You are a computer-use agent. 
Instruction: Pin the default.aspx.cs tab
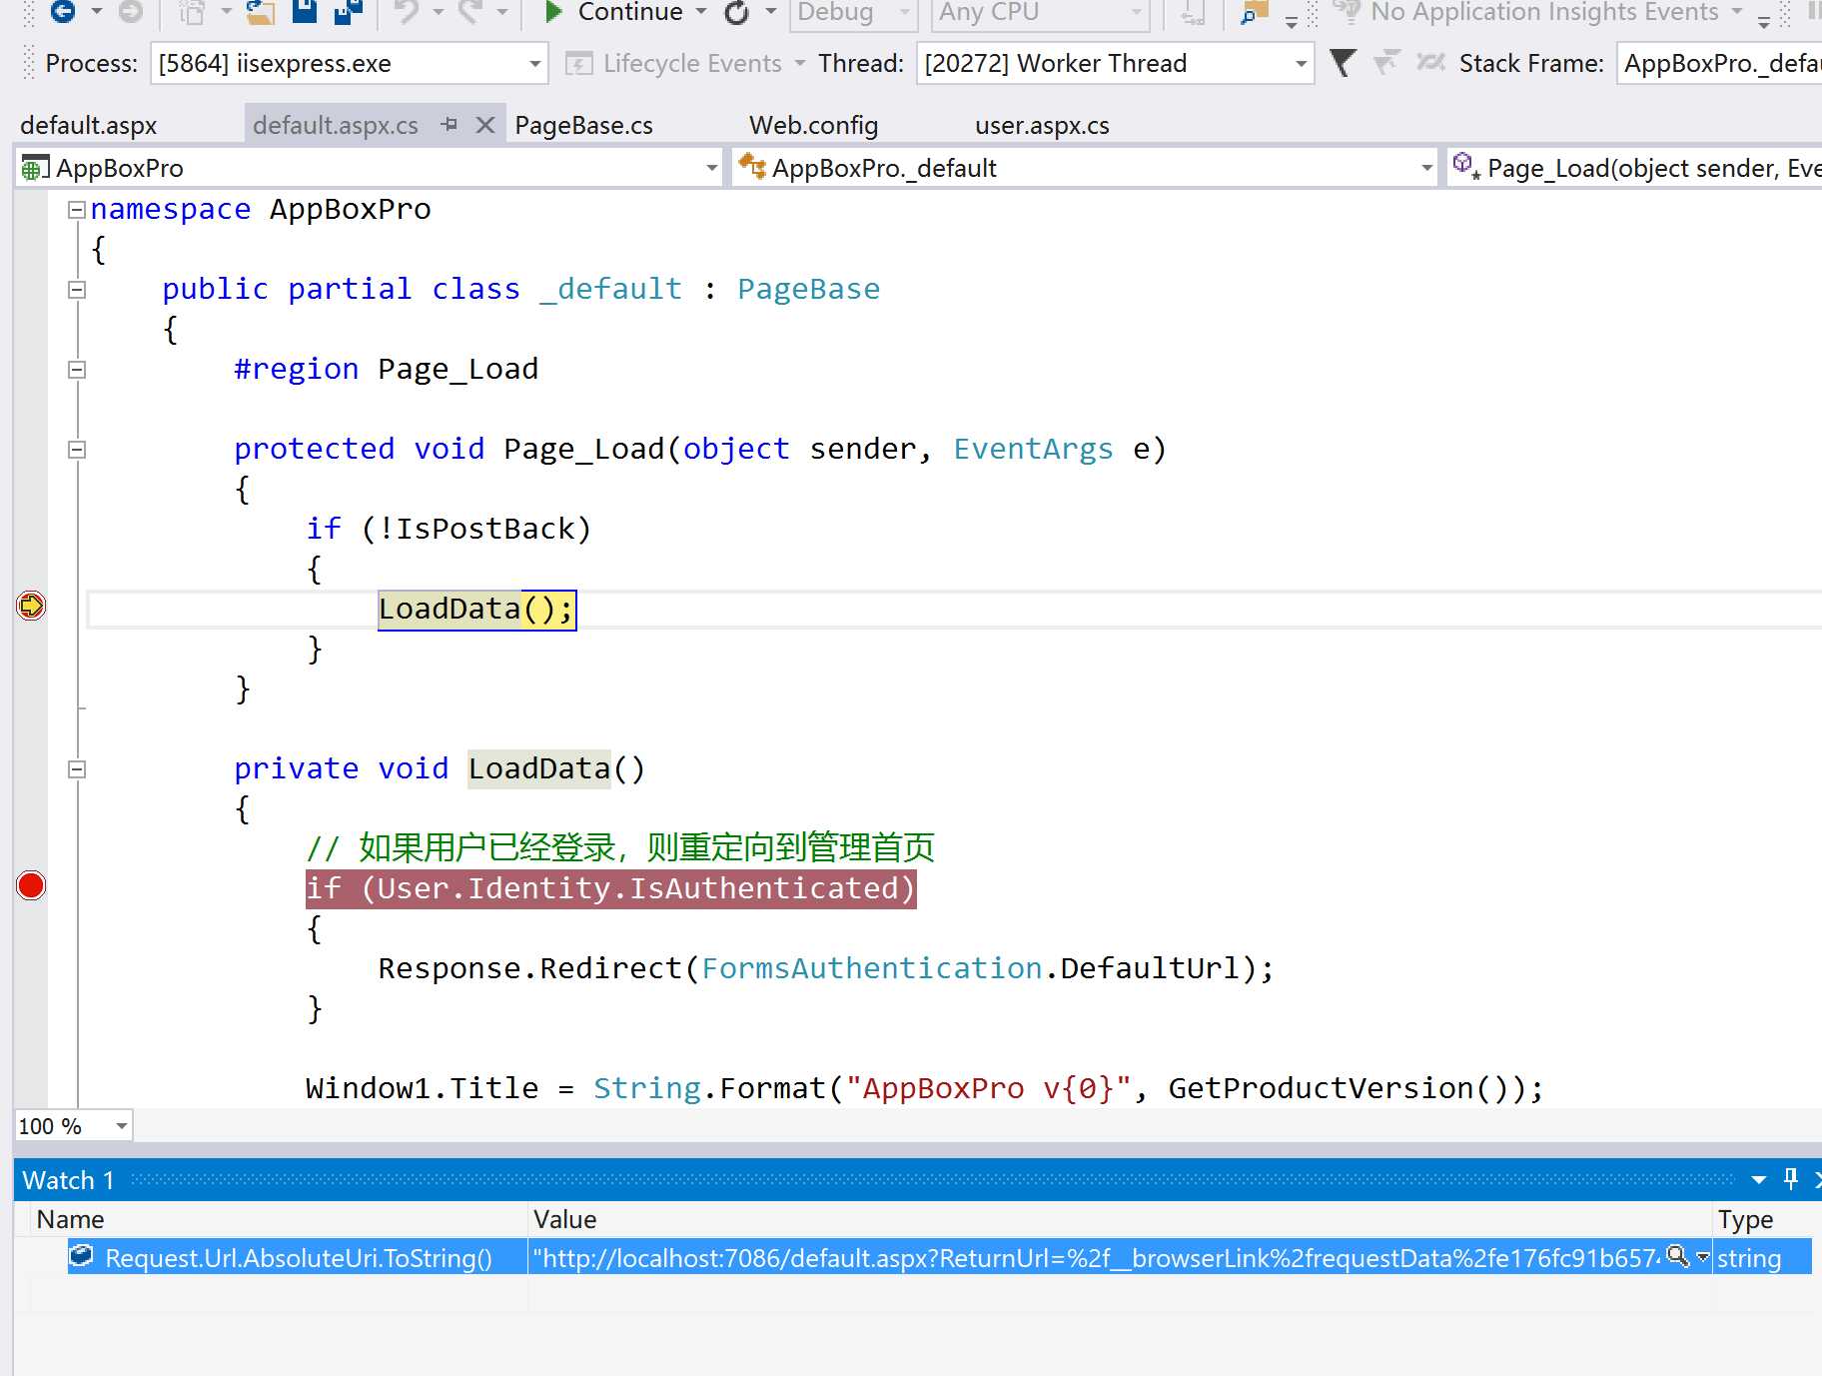click(x=450, y=125)
